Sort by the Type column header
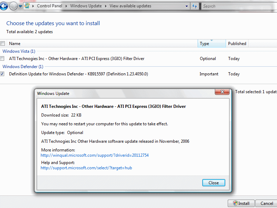The image size is (277, 208). pos(211,44)
